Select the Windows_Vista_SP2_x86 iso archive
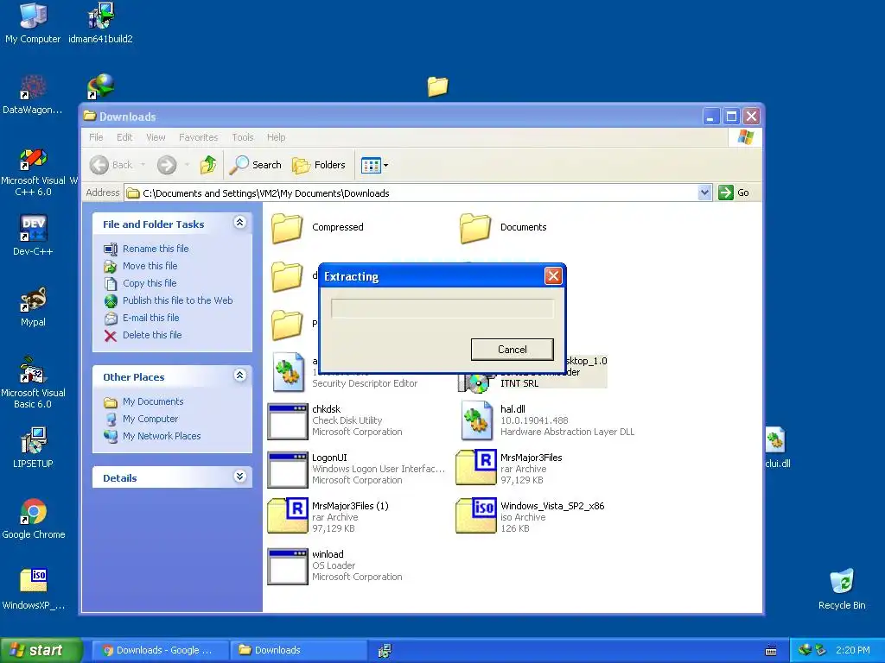Image resolution: width=885 pixels, height=663 pixels. [476, 516]
